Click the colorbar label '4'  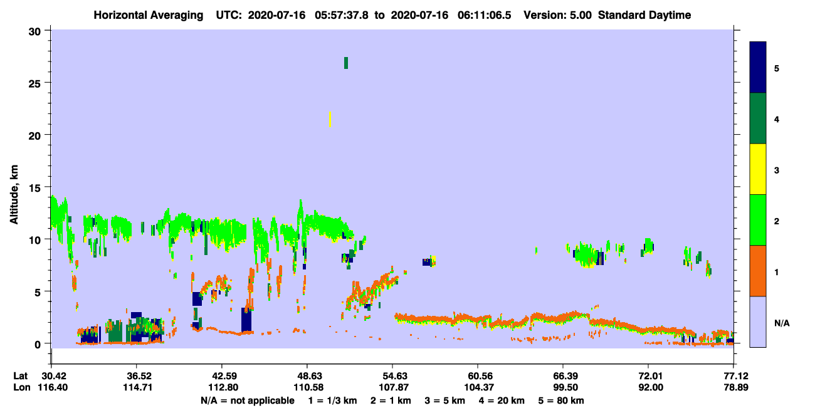(x=776, y=119)
